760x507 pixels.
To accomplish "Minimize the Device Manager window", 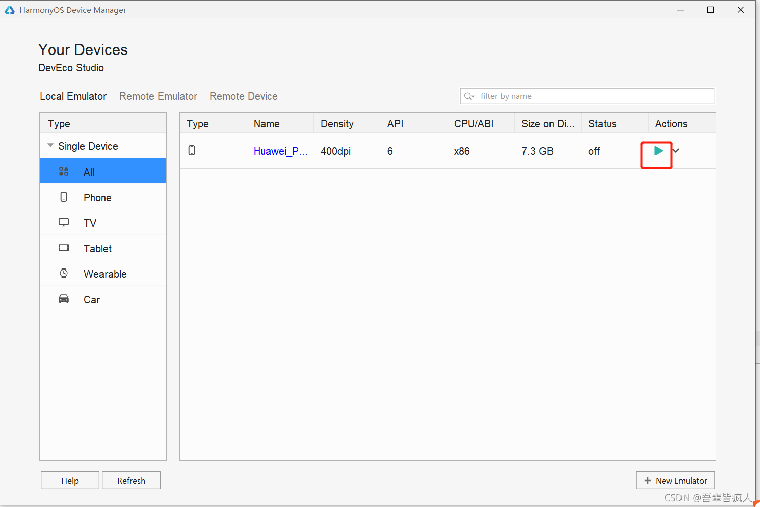I will coord(680,10).
